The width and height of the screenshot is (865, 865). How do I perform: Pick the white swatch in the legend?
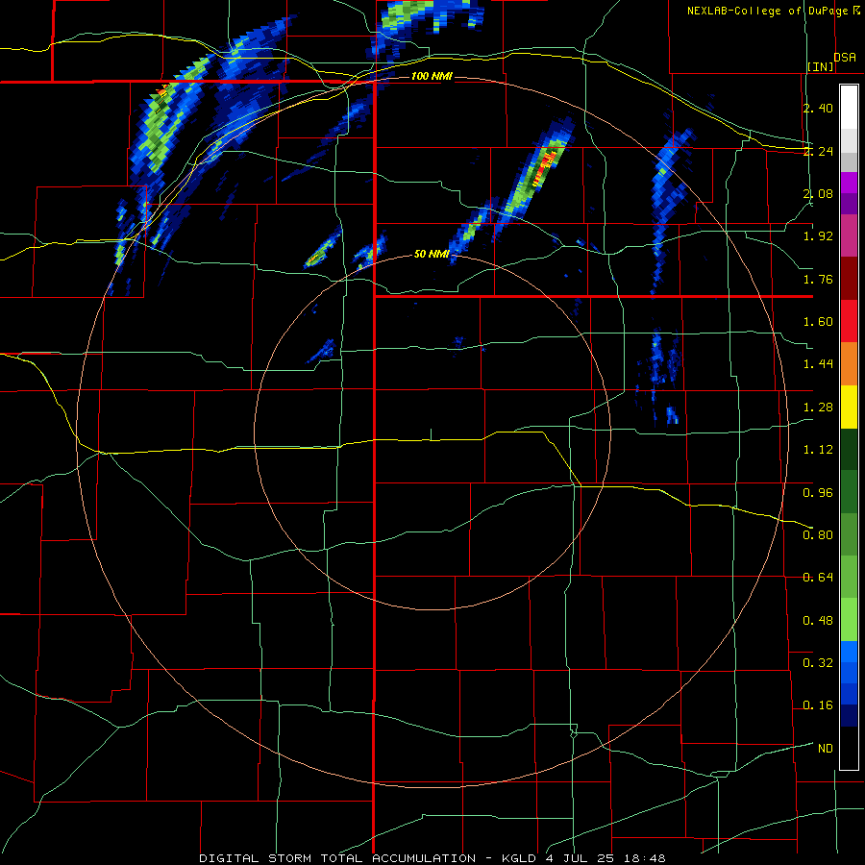click(849, 108)
